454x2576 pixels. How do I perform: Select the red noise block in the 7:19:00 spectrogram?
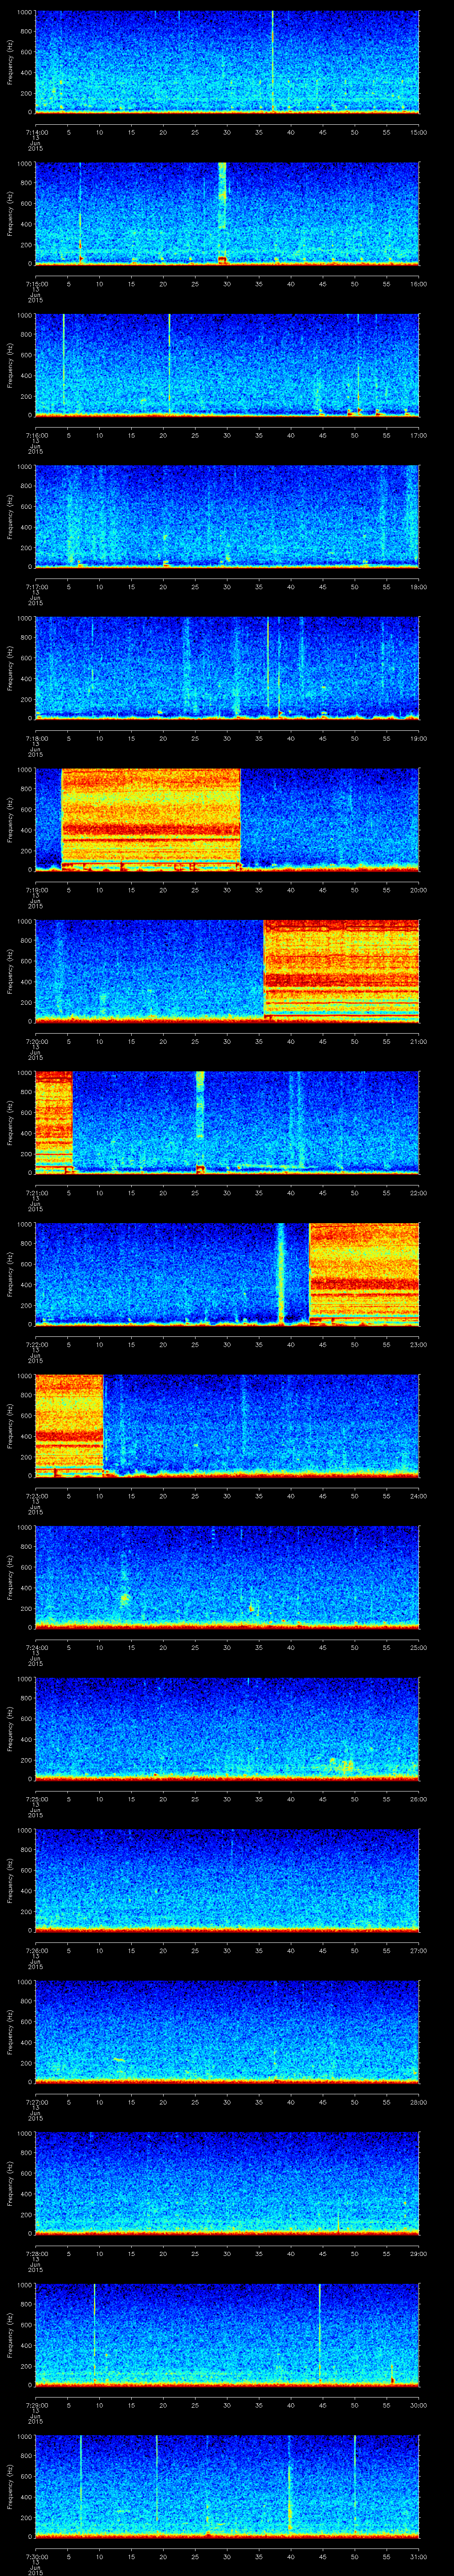(x=151, y=815)
